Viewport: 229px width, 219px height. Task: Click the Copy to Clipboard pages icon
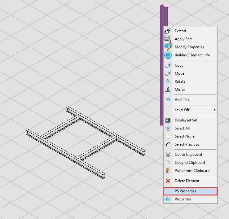[x=168, y=163]
